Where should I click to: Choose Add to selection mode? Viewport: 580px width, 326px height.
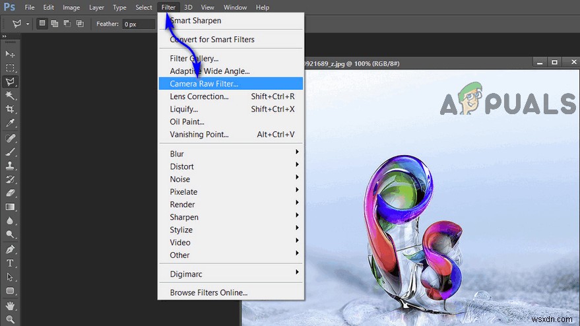pos(54,24)
